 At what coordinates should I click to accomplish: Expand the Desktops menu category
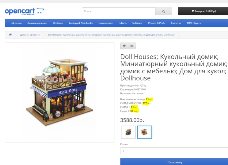click(x=58, y=23)
